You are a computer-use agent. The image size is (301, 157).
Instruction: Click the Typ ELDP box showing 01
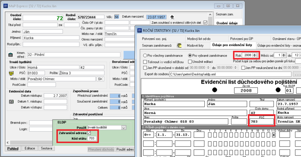(289, 91)
